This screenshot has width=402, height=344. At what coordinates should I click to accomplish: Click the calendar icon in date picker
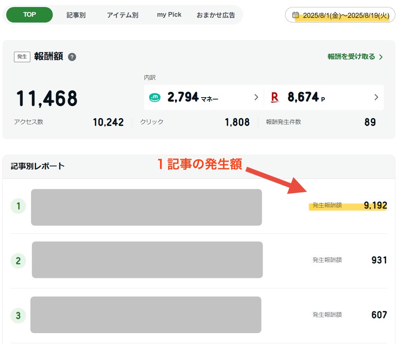click(x=296, y=15)
